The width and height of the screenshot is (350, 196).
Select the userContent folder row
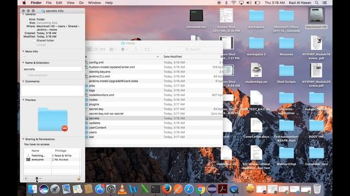click(154, 127)
